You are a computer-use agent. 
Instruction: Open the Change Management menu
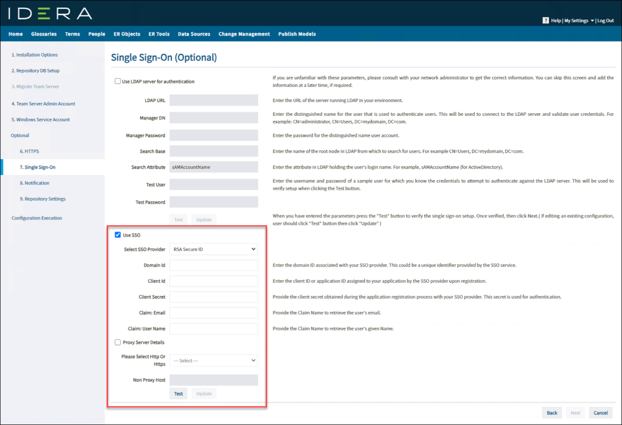point(243,34)
